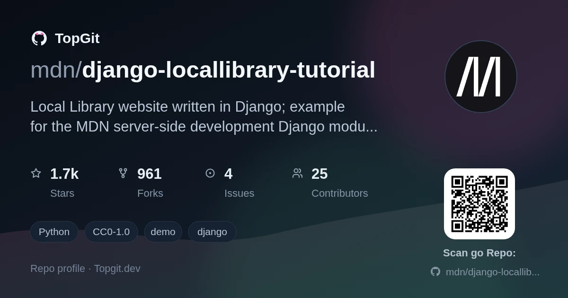Click the contributors people icon beside 25

297,173
